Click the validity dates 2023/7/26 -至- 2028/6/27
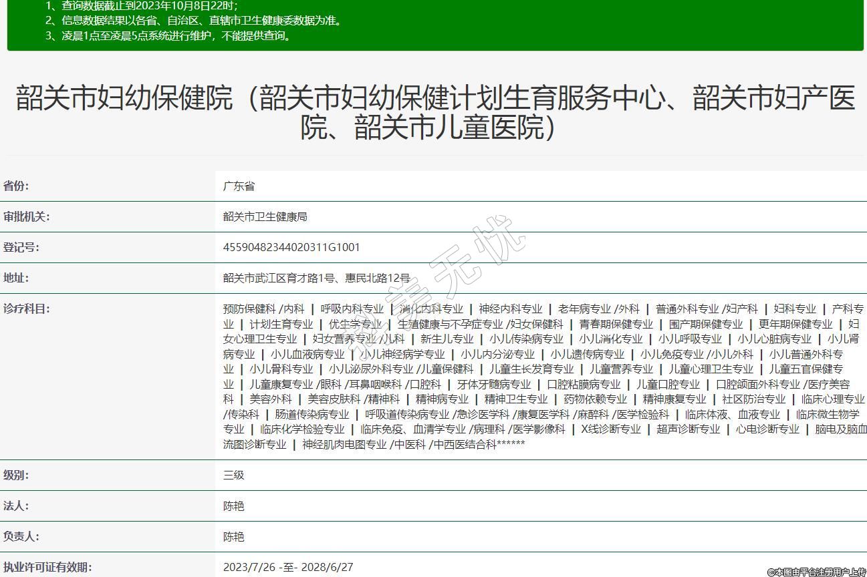 coord(287,568)
